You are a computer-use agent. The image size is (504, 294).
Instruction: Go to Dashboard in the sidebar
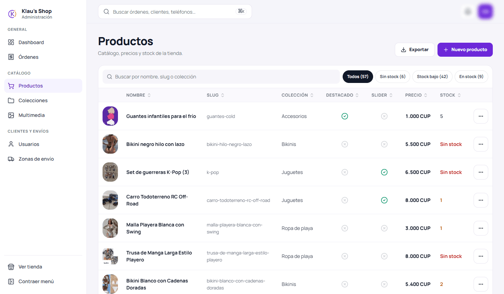tap(43, 42)
